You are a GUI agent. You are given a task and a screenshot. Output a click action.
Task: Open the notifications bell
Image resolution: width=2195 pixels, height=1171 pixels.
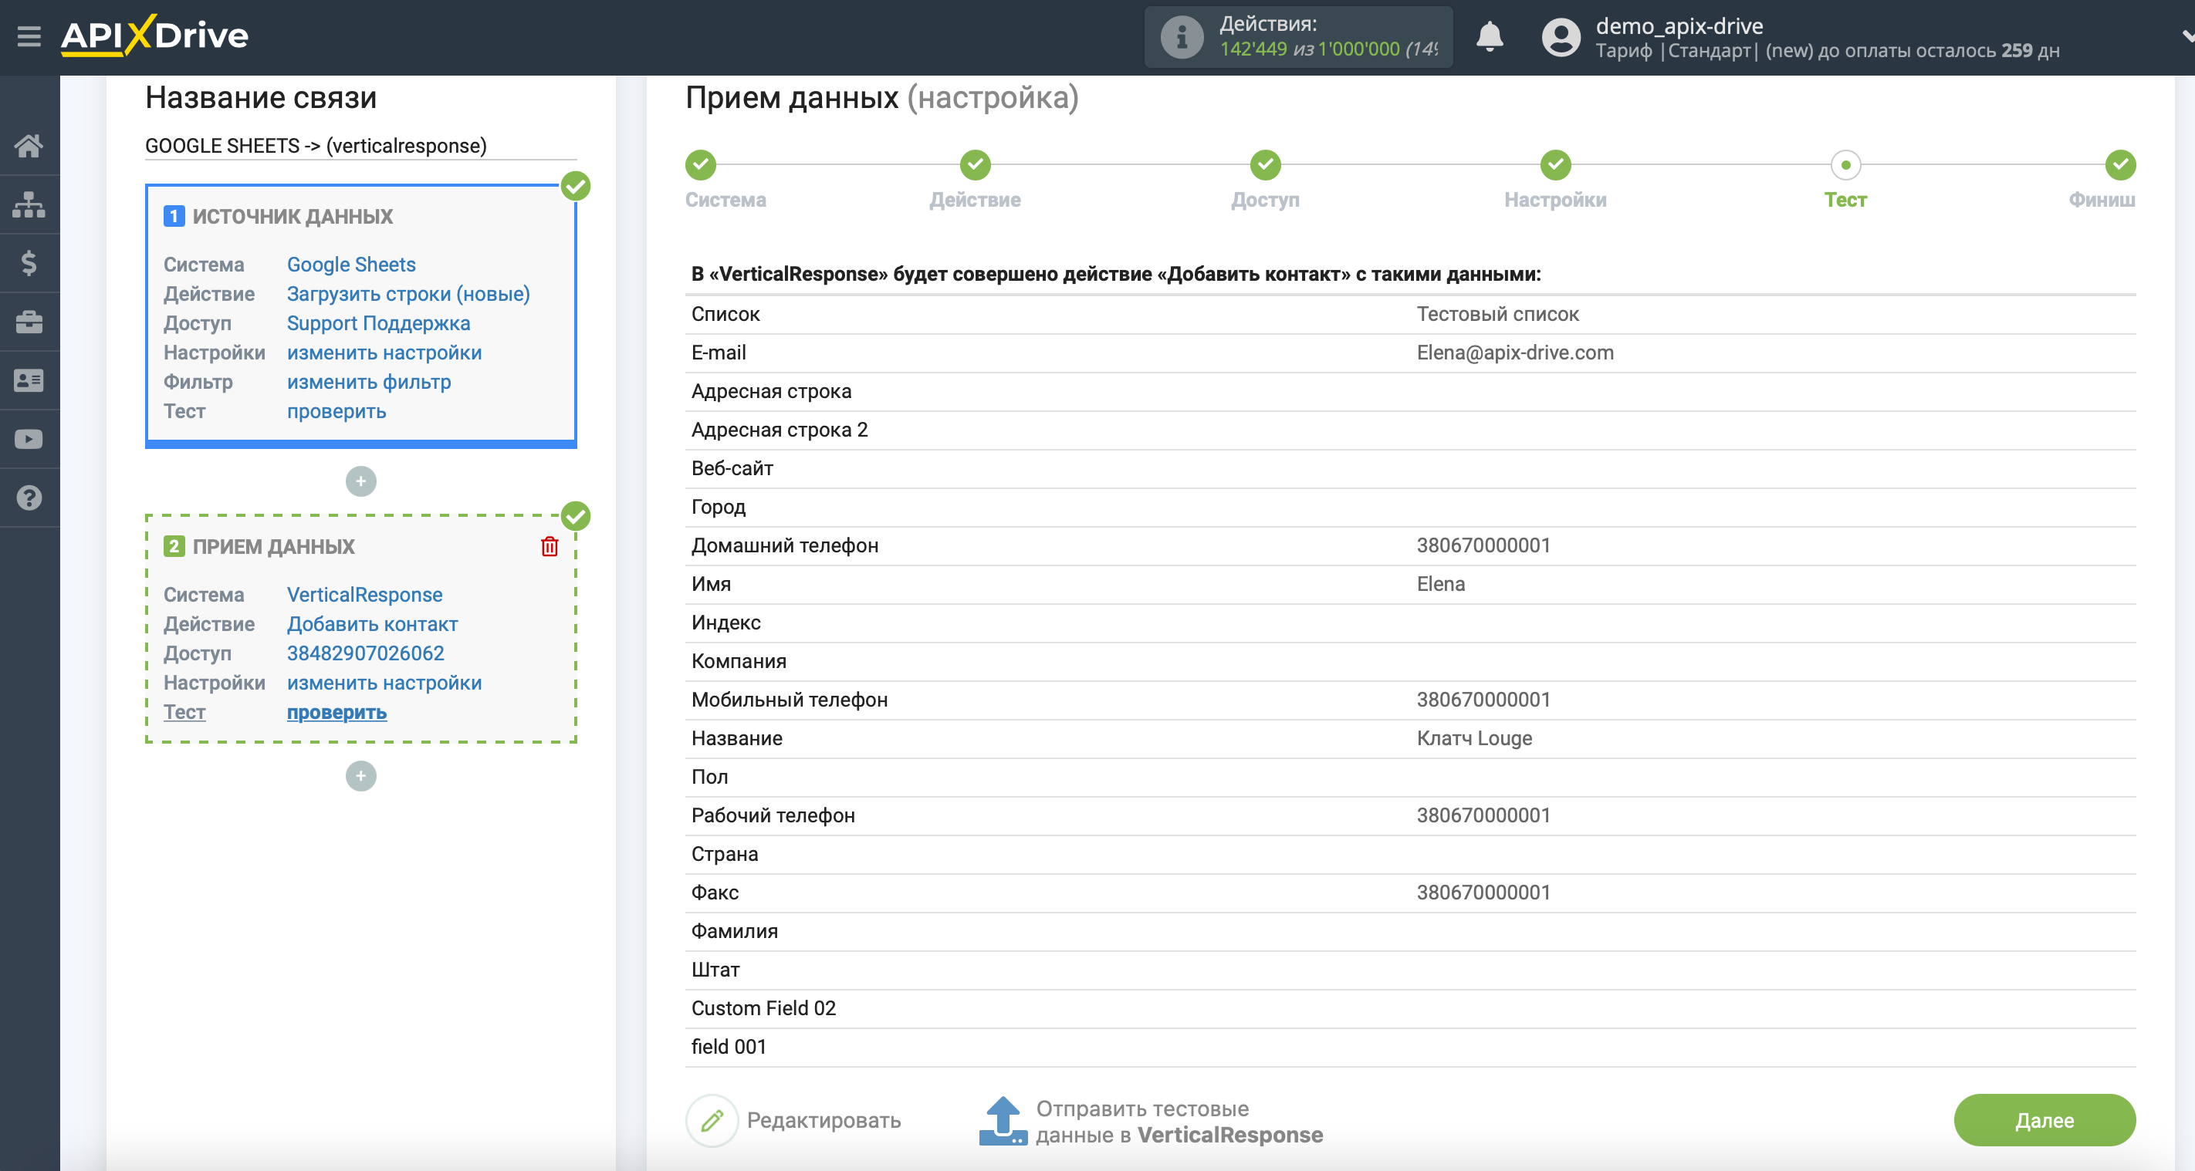tap(1489, 36)
